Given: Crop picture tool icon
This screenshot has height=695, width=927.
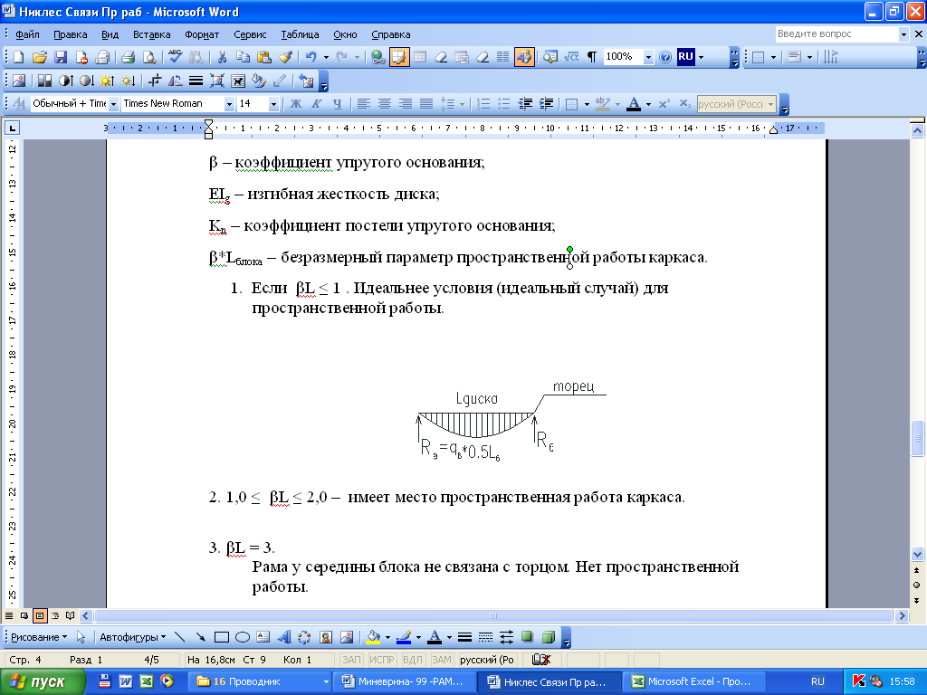Looking at the screenshot, I should pyautogui.click(x=155, y=81).
